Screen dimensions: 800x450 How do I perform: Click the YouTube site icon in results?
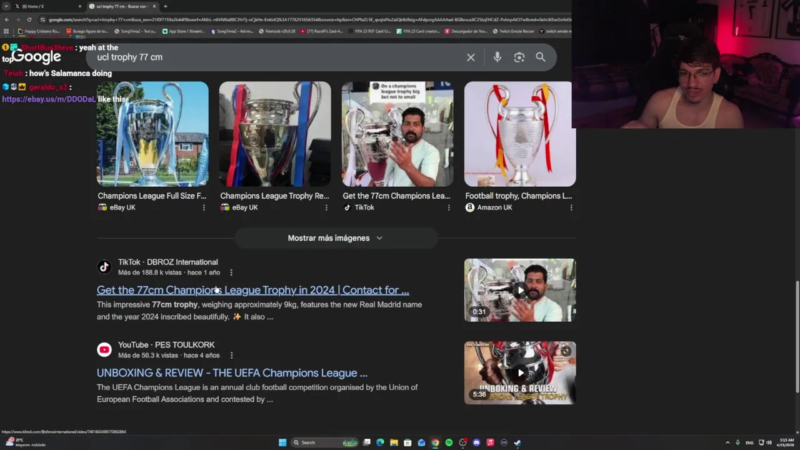[x=104, y=349]
